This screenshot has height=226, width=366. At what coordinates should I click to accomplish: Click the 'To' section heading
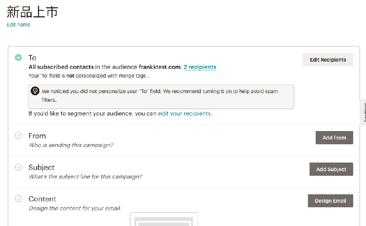pos(32,58)
